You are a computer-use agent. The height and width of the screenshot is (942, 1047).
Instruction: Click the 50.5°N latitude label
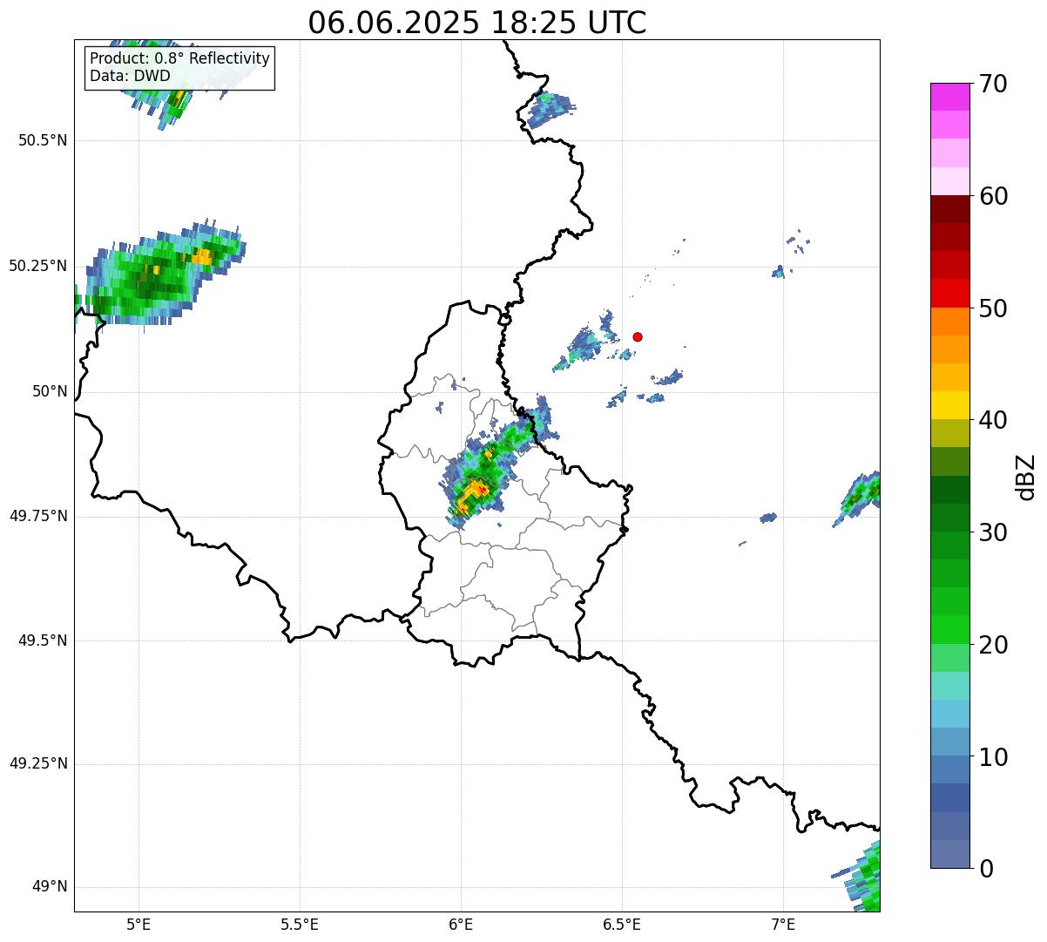(x=42, y=140)
